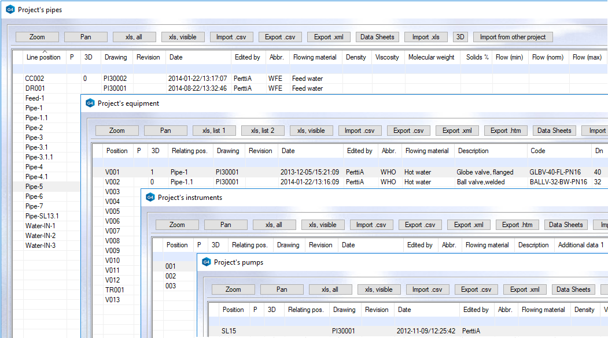Open Data Sheets in the pipes window
This screenshot has width=608, height=338.
[377, 37]
